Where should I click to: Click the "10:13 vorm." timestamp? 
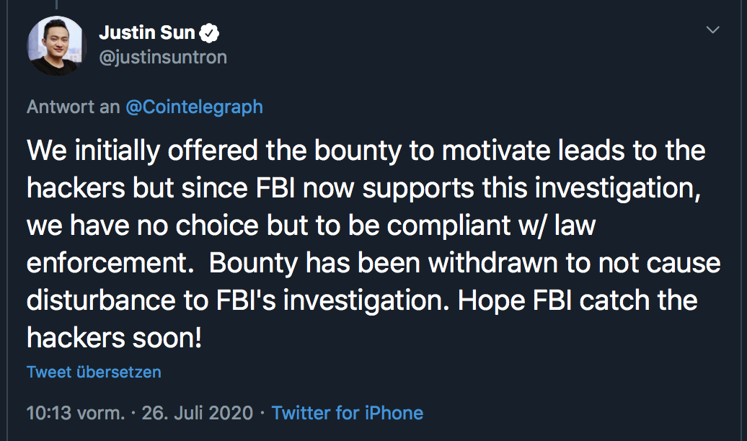(x=75, y=413)
